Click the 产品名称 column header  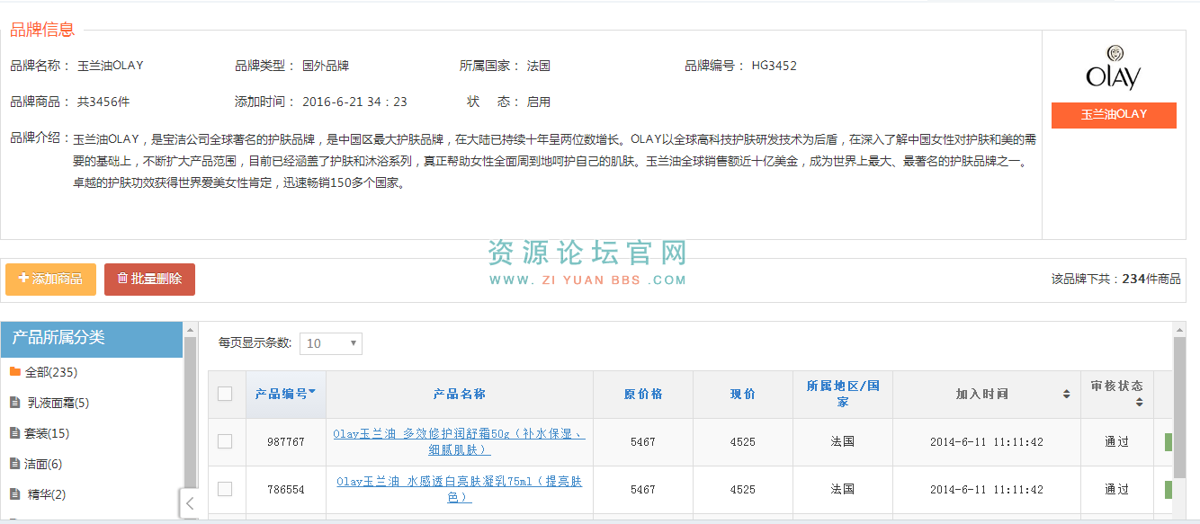tap(460, 394)
